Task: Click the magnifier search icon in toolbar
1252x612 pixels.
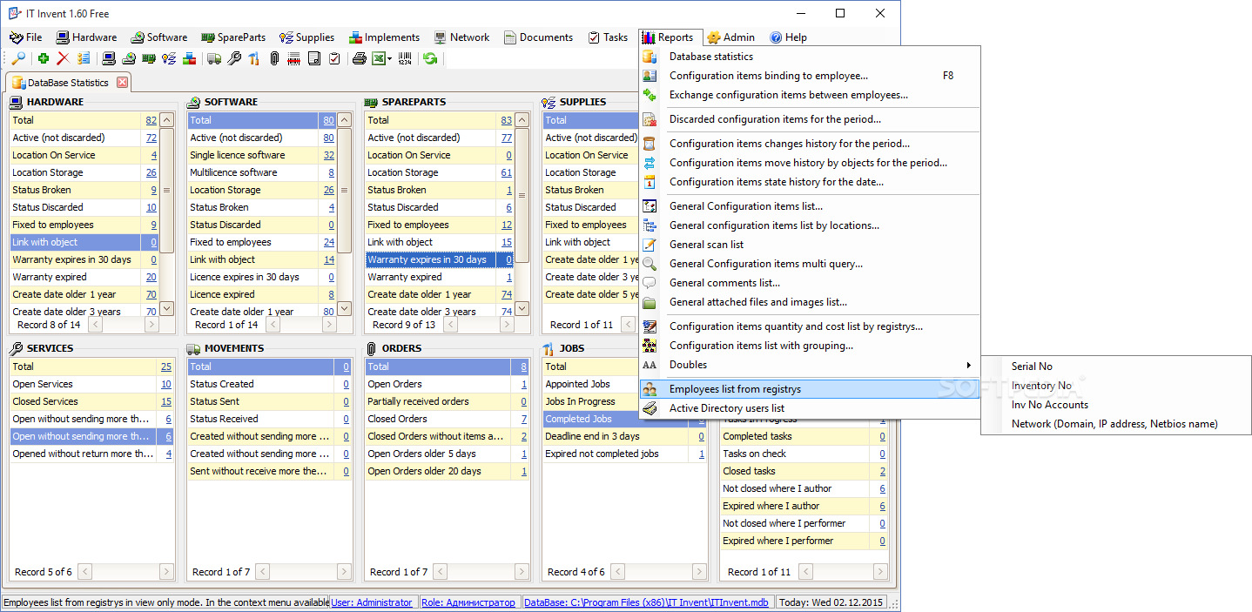Action: click(17, 58)
